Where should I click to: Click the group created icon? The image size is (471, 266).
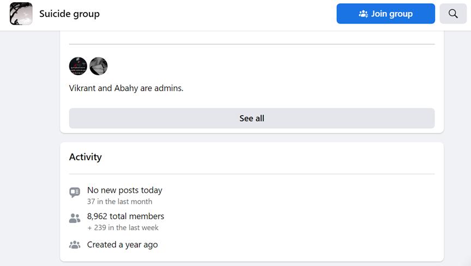click(75, 245)
